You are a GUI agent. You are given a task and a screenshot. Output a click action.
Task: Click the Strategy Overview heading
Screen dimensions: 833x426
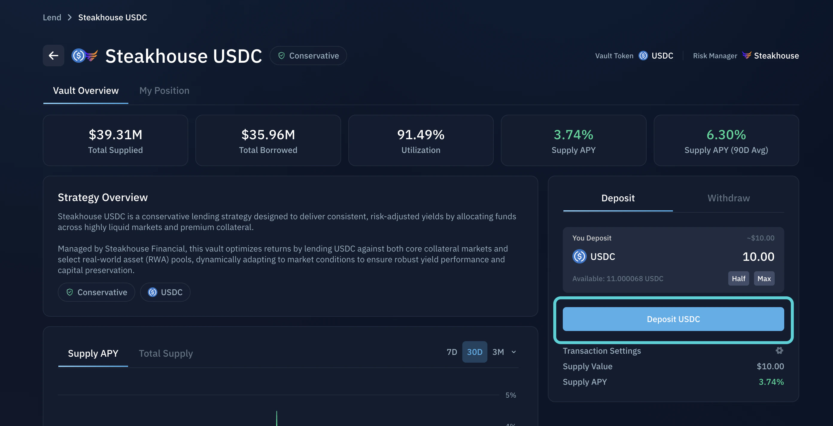click(103, 197)
